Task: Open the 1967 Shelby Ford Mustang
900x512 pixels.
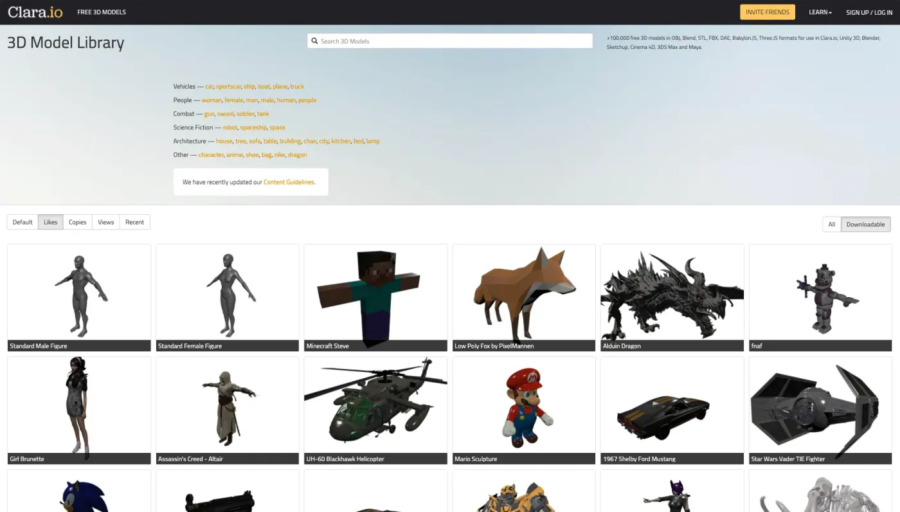Action: (x=672, y=410)
